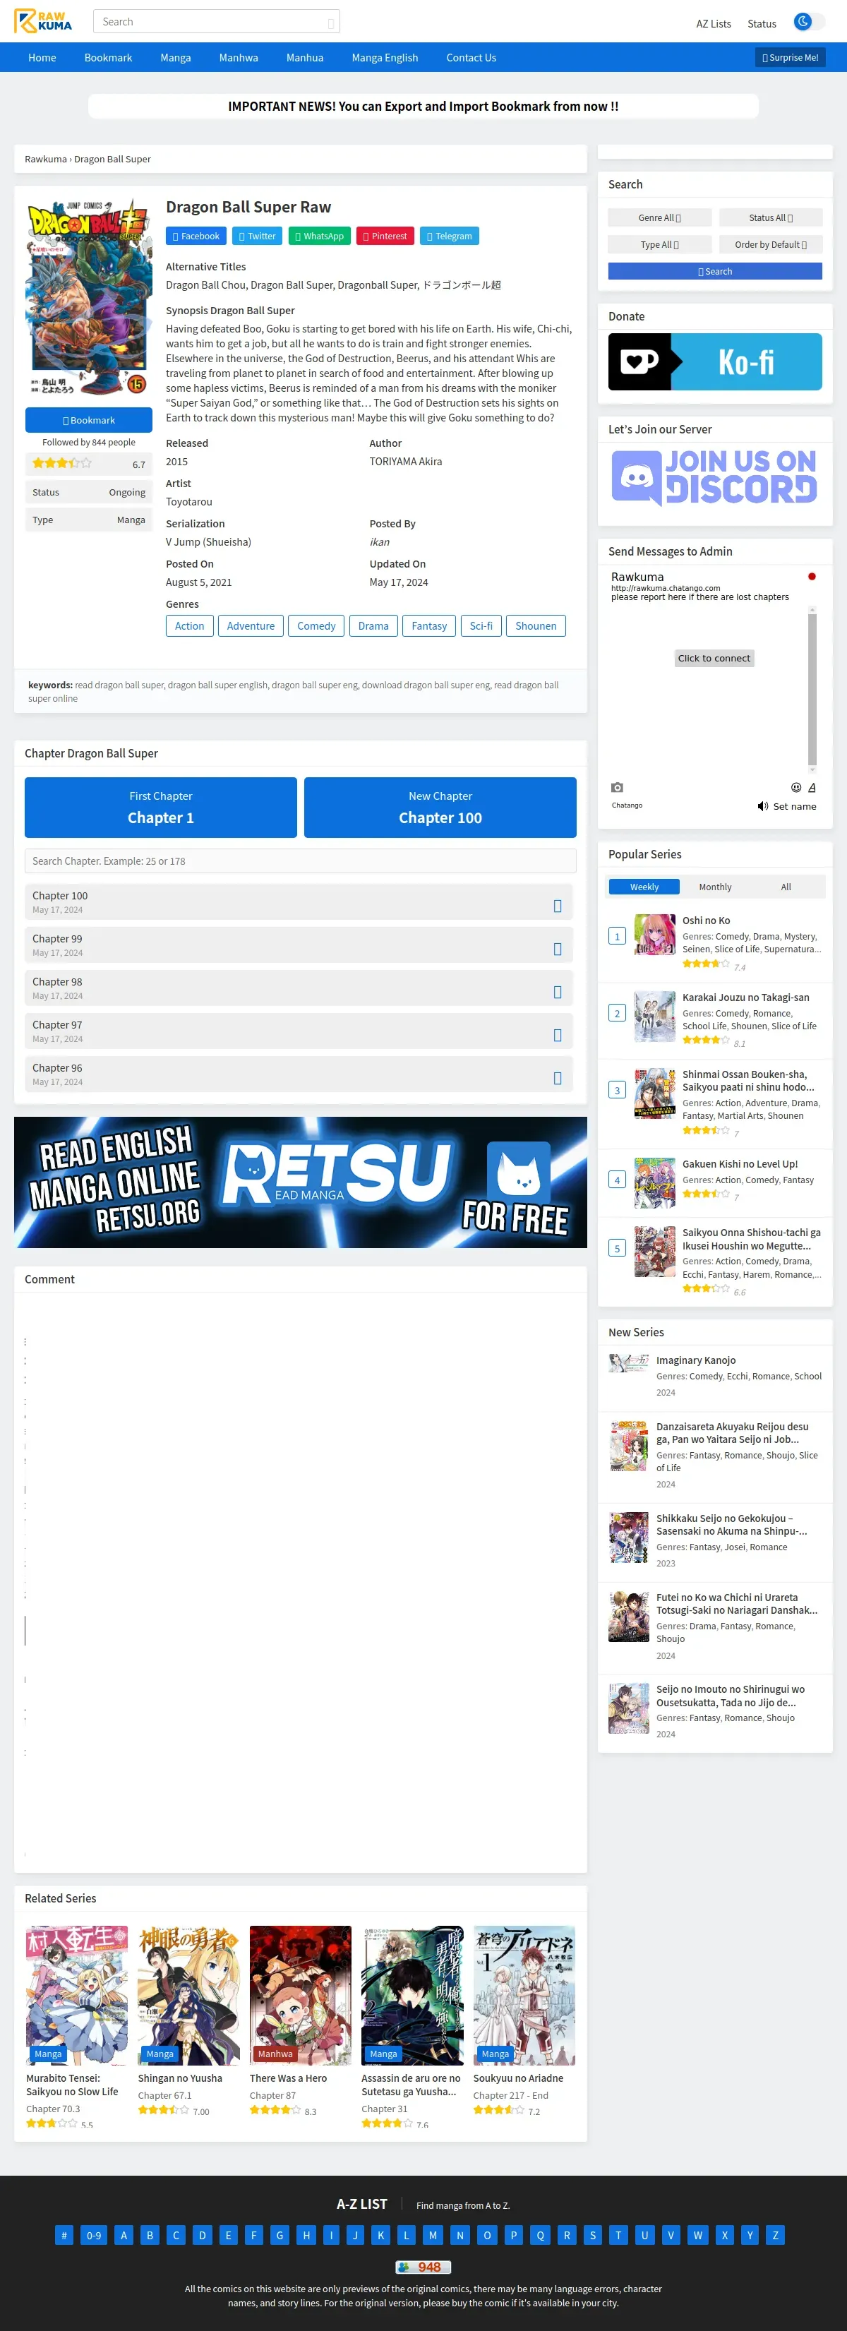The height and width of the screenshot is (2331, 847).
Task: Open the Genre All dropdown
Action: (x=660, y=218)
